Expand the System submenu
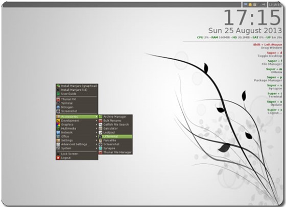The width and height of the screenshot is (286, 207). pyautogui.click(x=77, y=148)
